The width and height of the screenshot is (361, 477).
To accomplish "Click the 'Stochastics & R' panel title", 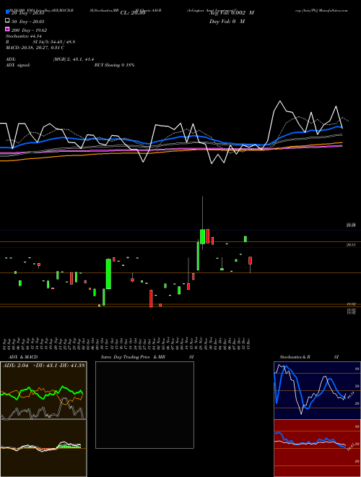I will (295, 357).
